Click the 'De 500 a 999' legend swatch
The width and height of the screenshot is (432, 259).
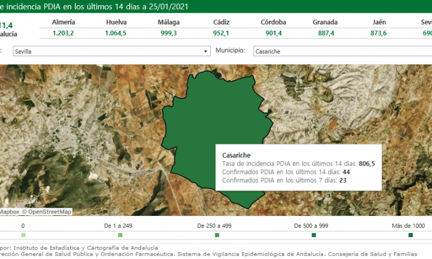(x=313, y=235)
